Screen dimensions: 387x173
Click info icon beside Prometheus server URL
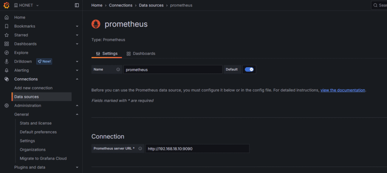point(140,148)
